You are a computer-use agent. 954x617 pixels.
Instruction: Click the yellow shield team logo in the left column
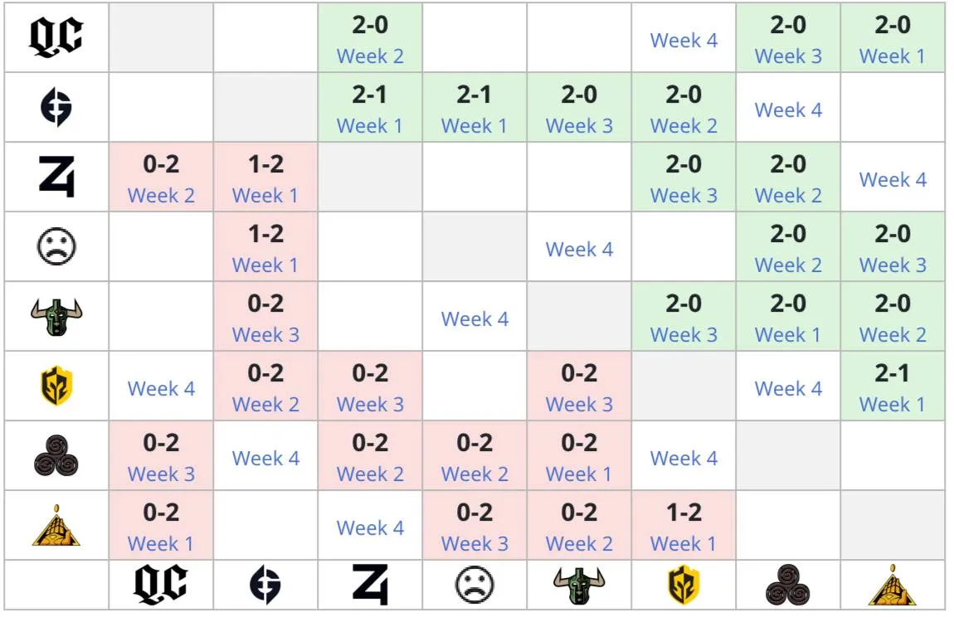click(56, 386)
